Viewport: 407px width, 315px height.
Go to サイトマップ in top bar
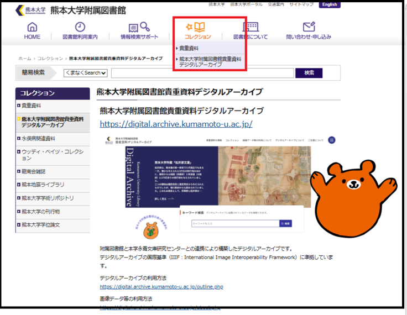301,4
